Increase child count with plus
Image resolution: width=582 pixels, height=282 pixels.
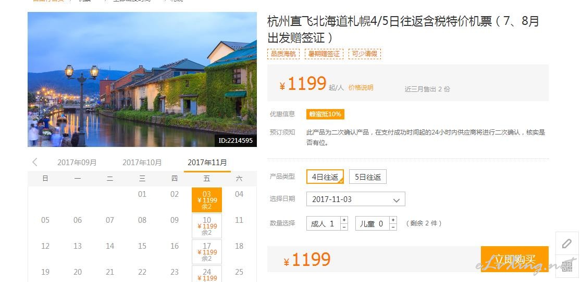click(x=393, y=220)
